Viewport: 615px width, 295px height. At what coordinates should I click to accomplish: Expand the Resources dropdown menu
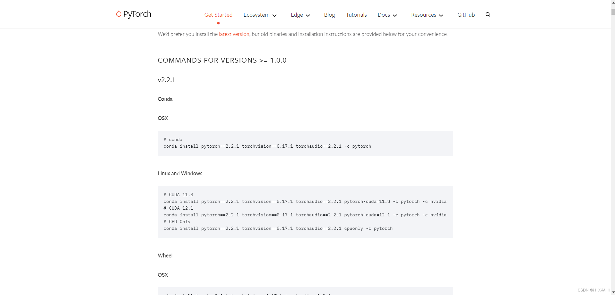[427, 15]
